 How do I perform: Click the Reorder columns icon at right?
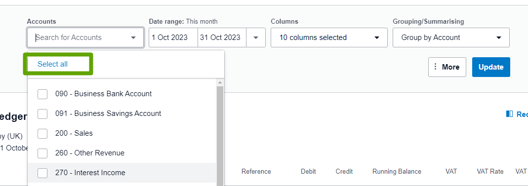pyautogui.click(x=510, y=114)
